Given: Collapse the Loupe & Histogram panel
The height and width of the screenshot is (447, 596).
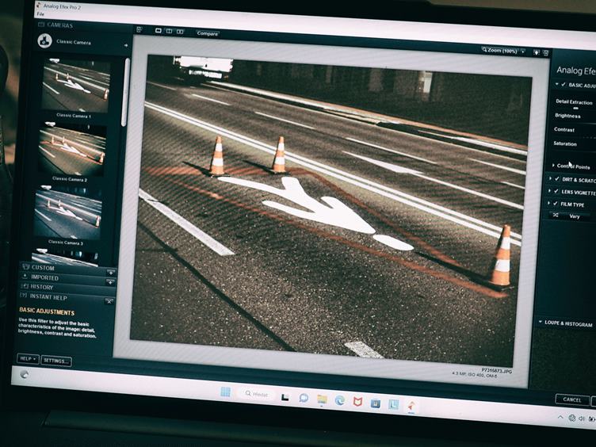Looking at the screenshot, I should [541, 322].
